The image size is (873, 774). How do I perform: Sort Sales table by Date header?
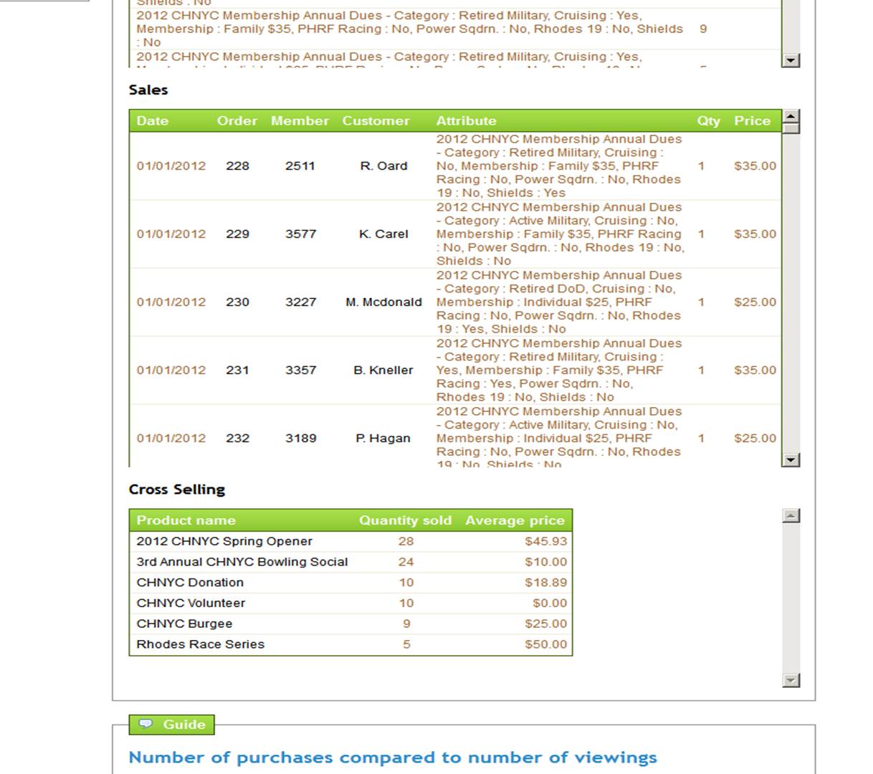[153, 120]
